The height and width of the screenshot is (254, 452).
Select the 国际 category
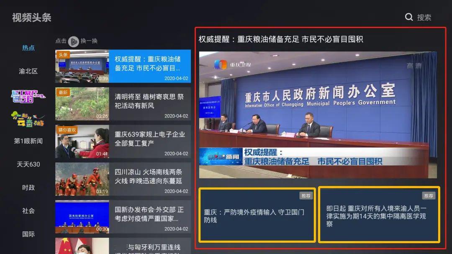pyautogui.click(x=28, y=234)
